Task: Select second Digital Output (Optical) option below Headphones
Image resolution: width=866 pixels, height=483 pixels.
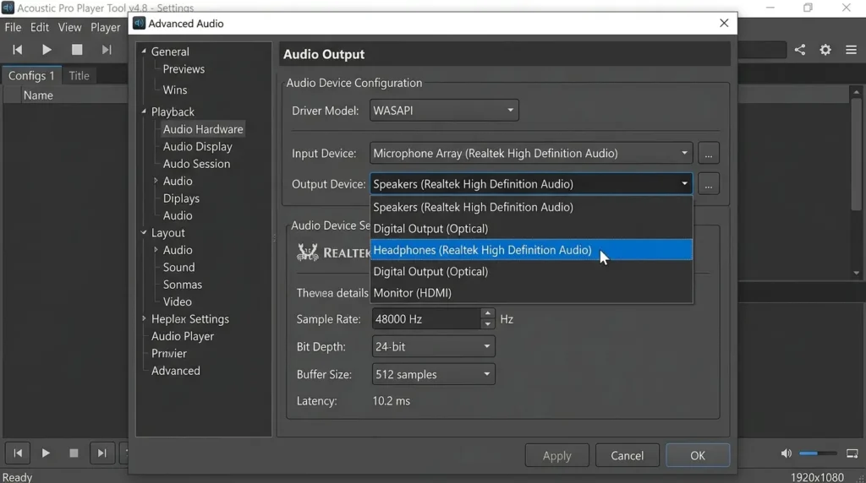Action: click(x=531, y=271)
